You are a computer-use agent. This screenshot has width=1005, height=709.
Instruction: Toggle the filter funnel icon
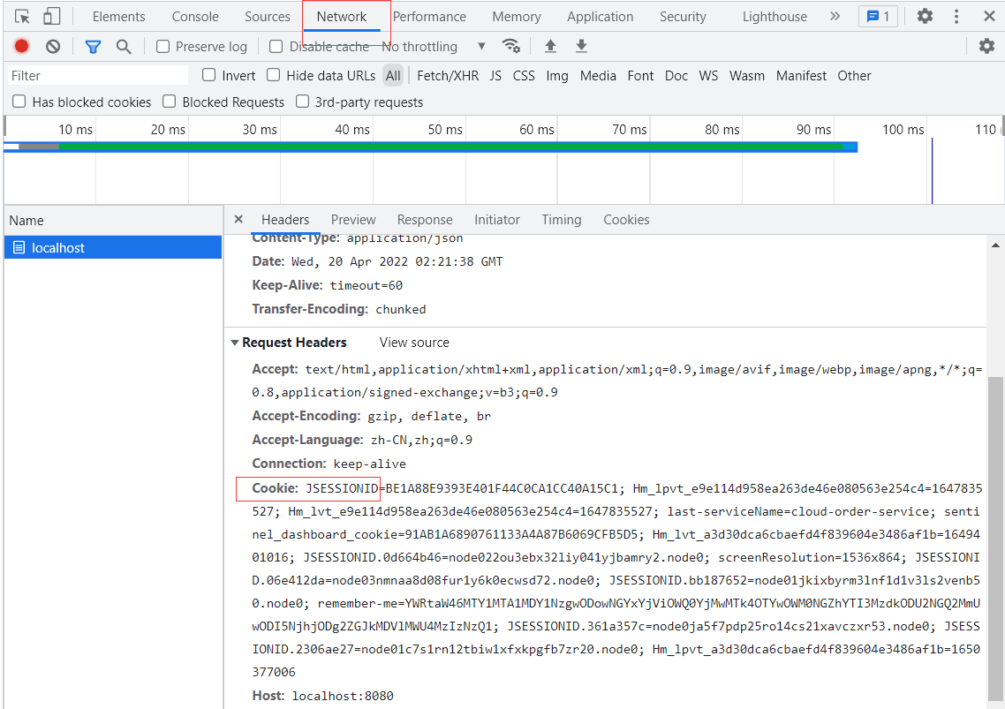point(93,46)
